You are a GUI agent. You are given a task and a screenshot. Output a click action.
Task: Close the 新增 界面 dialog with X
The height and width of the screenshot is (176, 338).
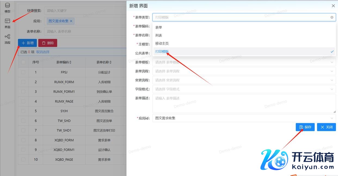pos(333,6)
